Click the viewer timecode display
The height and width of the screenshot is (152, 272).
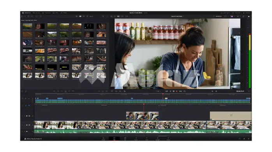click(240, 91)
